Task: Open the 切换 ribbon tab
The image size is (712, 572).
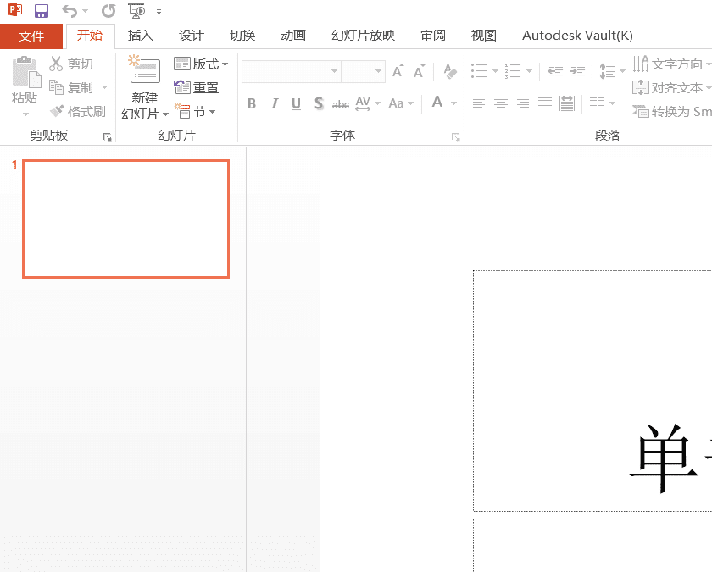Action: (x=242, y=36)
